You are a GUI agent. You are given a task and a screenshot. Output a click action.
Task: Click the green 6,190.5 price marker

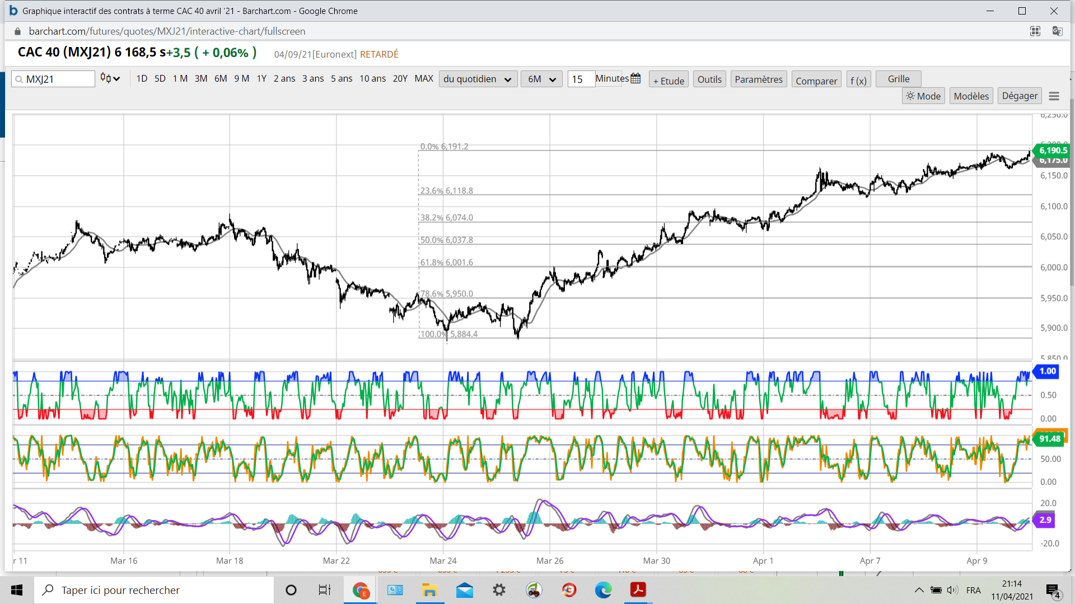click(1052, 150)
